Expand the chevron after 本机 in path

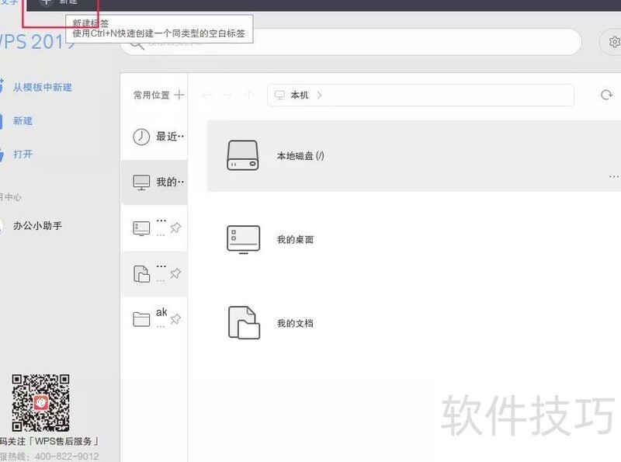pyautogui.click(x=319, y=95)
